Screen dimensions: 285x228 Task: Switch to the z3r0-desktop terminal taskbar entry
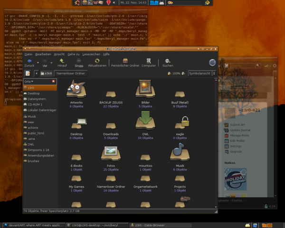click(x=97, y=225)
